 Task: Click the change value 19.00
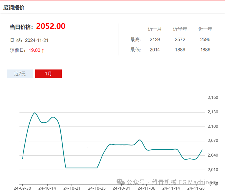pos(35,50)
